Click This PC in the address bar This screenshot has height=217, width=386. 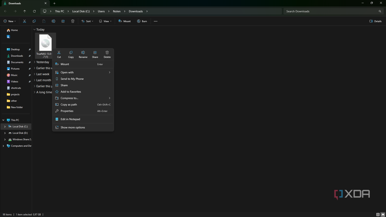pyautogui.click(x=59, y=11)
